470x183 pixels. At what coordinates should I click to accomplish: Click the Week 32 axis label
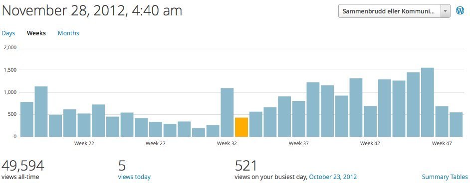click(x=227, y=144)
